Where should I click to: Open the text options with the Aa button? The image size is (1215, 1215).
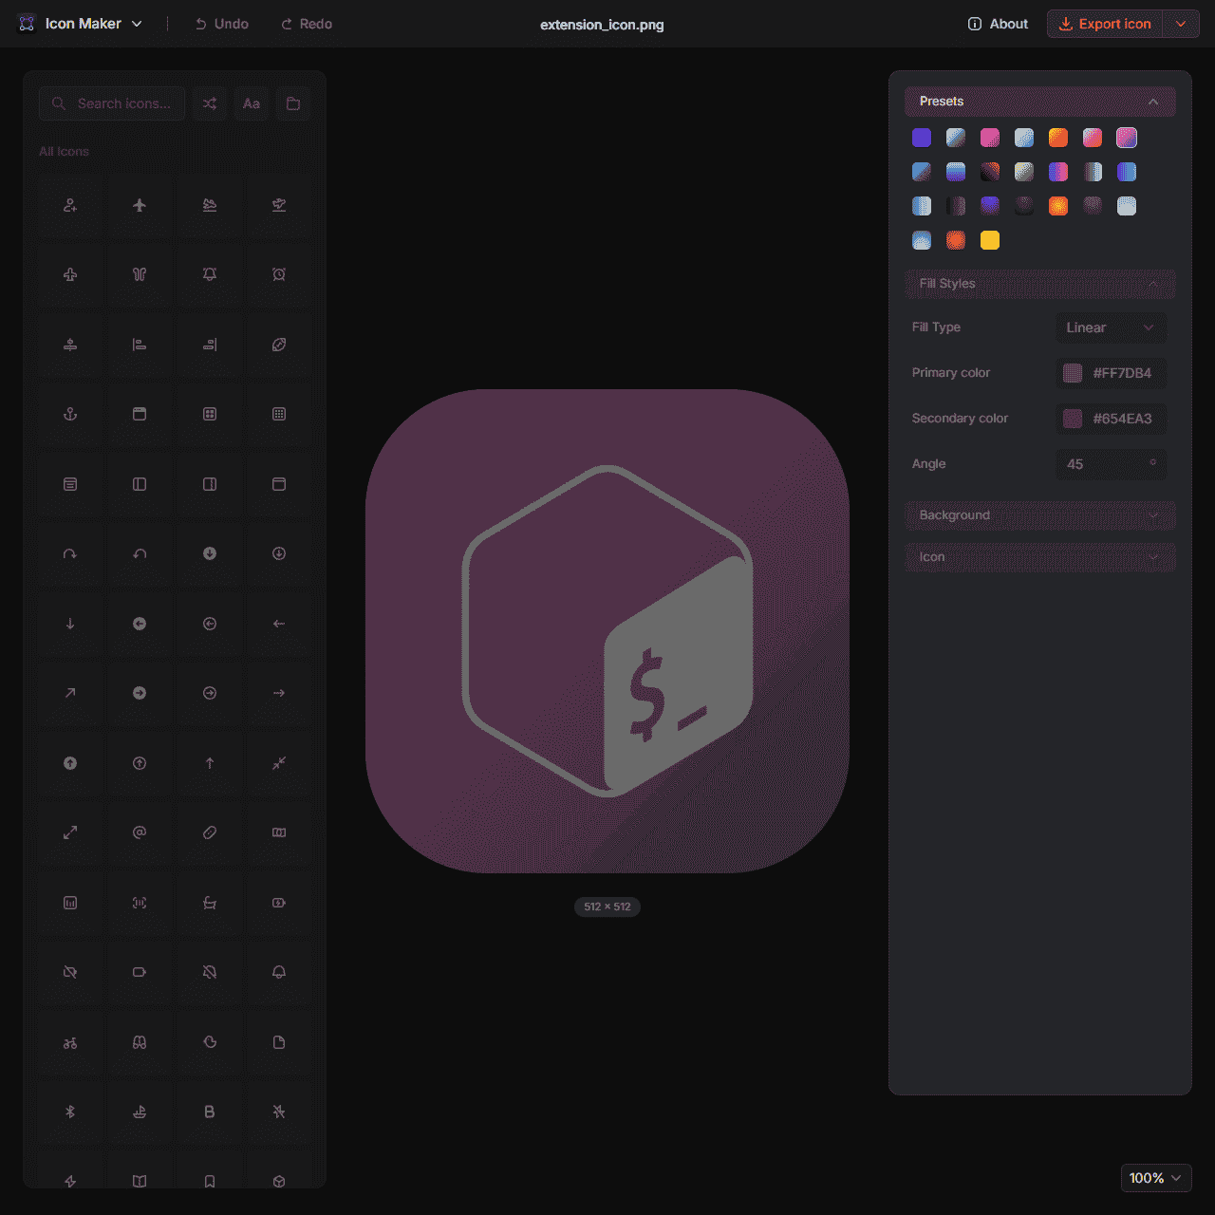point(252,103)
